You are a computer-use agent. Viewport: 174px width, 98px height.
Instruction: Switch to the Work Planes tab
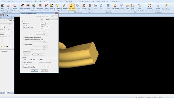[x=28, y=2]
